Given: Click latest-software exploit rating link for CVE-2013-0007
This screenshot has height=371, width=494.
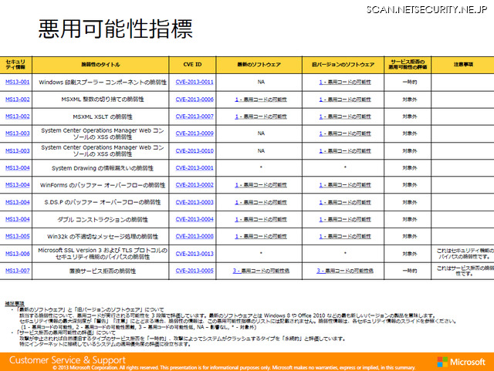Looking at the screenshot, I should click(261, 116).
